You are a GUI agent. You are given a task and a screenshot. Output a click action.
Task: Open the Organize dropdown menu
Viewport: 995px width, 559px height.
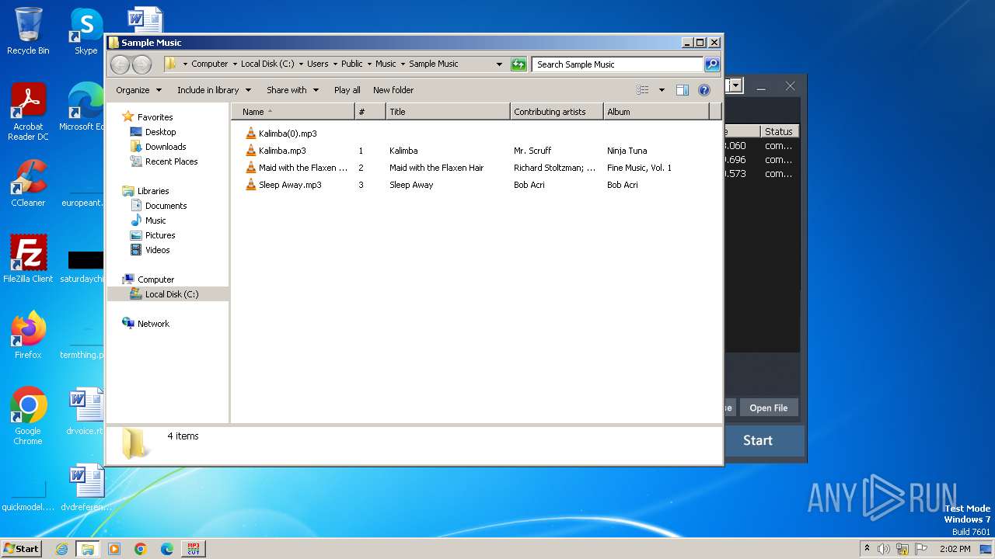pos(138,90)
